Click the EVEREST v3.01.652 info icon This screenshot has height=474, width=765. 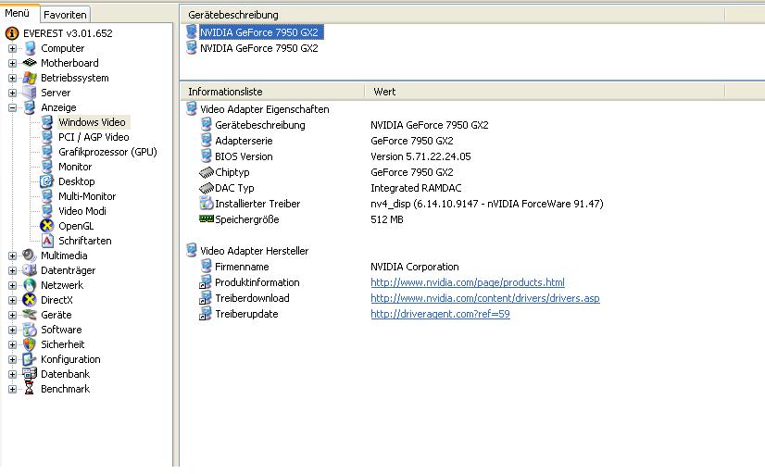(x=12, y=33)
